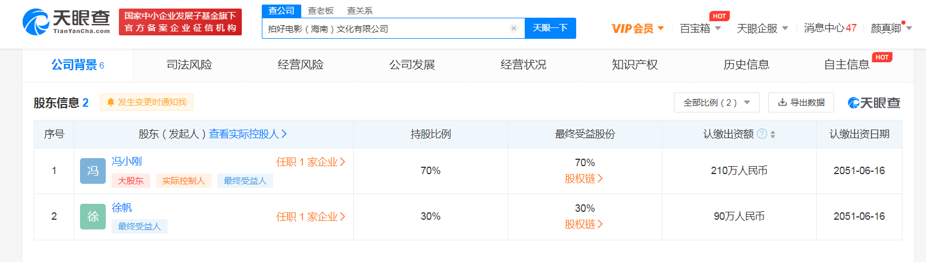Click the 冯 avatar for 冯小刚
Screen dimensions: 926x262
point(93,171)
